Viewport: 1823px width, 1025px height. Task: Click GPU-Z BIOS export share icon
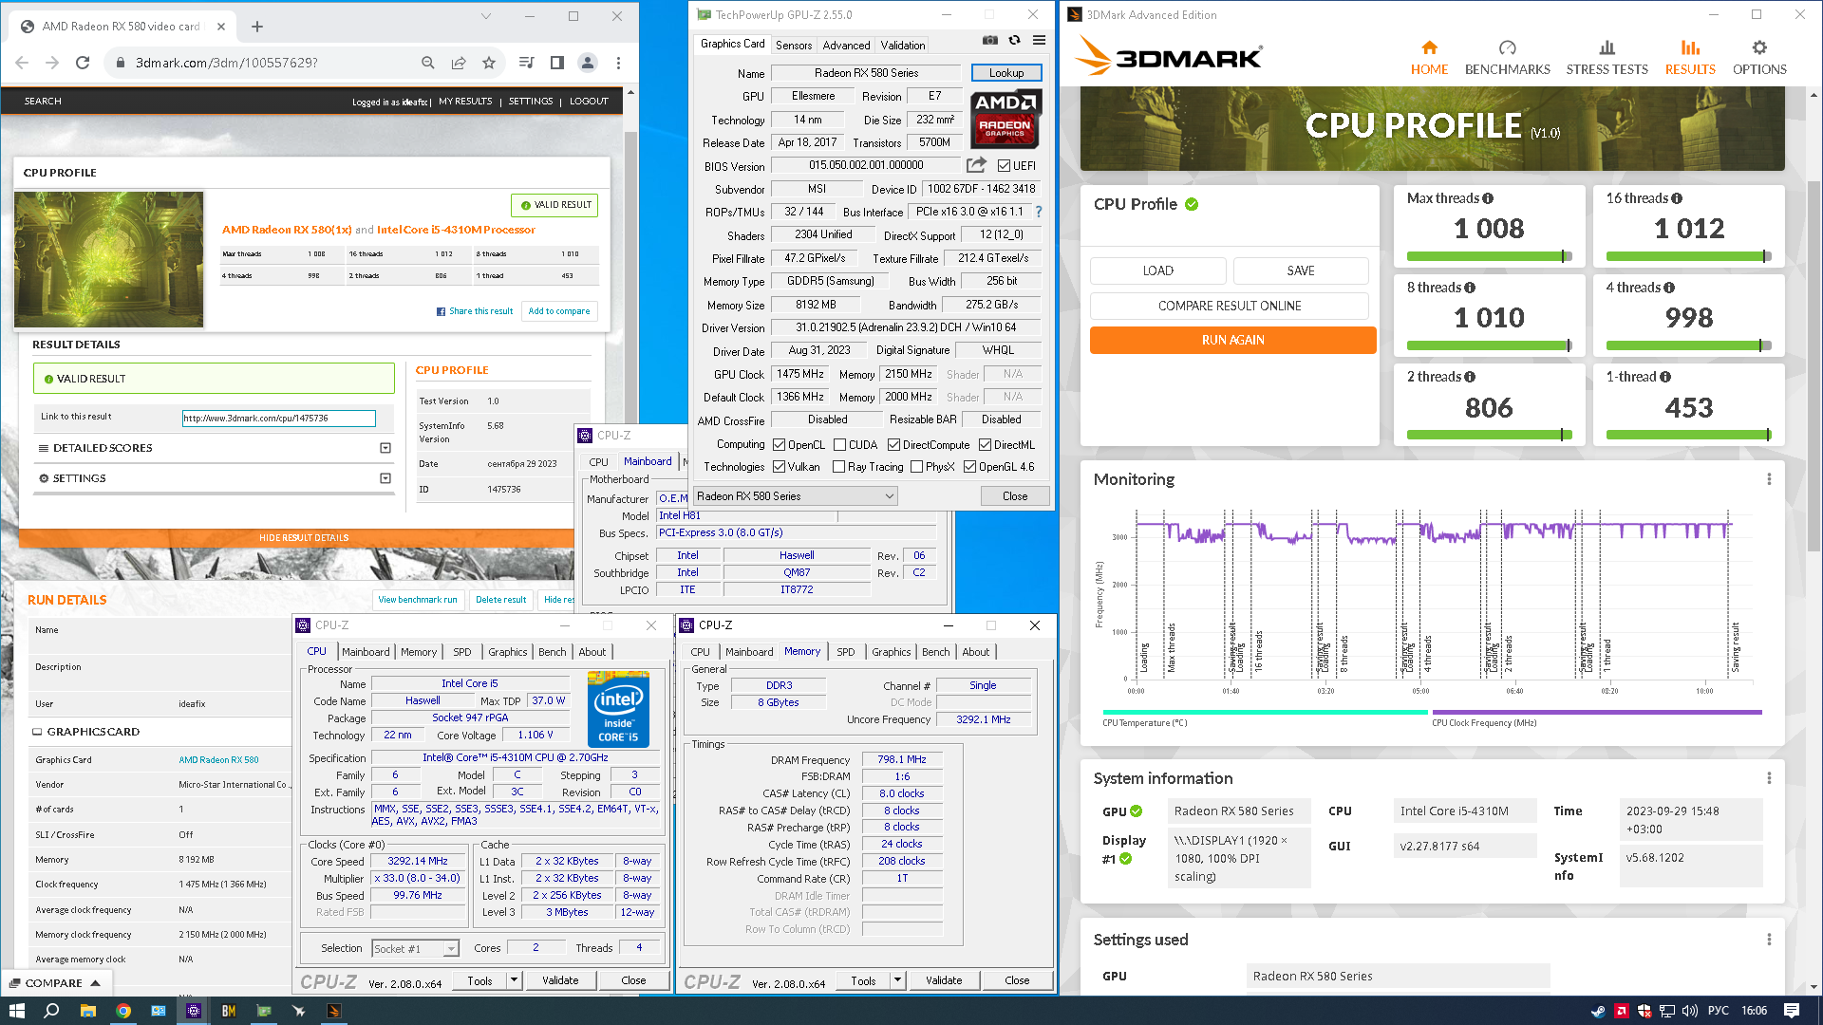[976, 165]
